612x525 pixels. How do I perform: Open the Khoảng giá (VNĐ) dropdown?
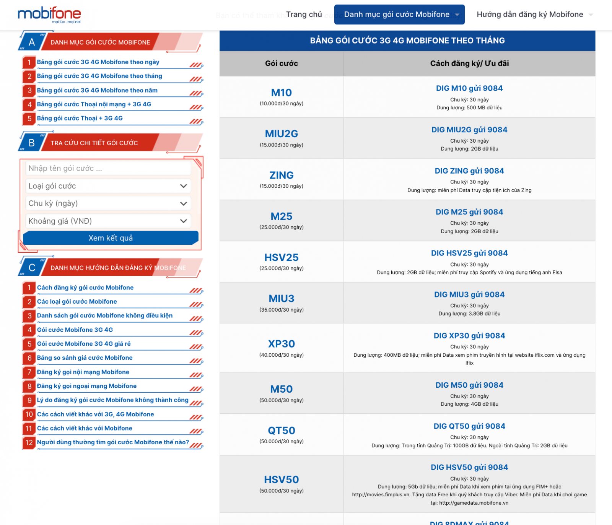pos(108,221)
